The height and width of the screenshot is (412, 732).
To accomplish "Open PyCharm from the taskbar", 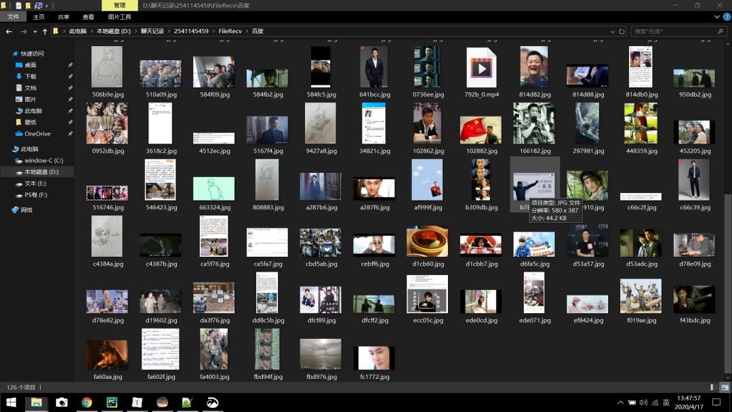I will click(112, 402).
